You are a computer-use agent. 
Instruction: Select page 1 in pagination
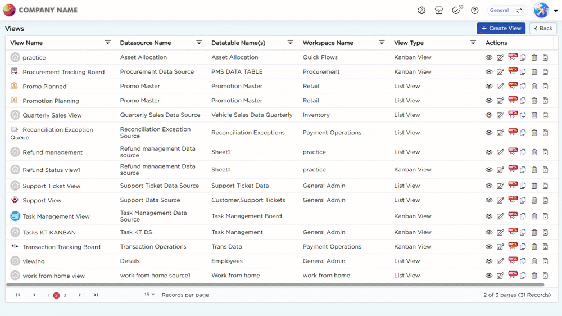tap(48, 295)
